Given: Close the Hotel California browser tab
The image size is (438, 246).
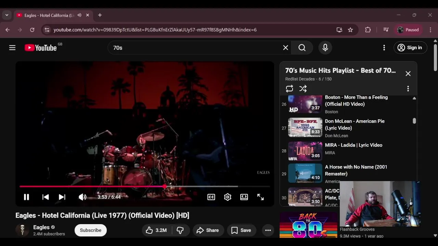Looking at the screenshot, I should coord(88,15).
